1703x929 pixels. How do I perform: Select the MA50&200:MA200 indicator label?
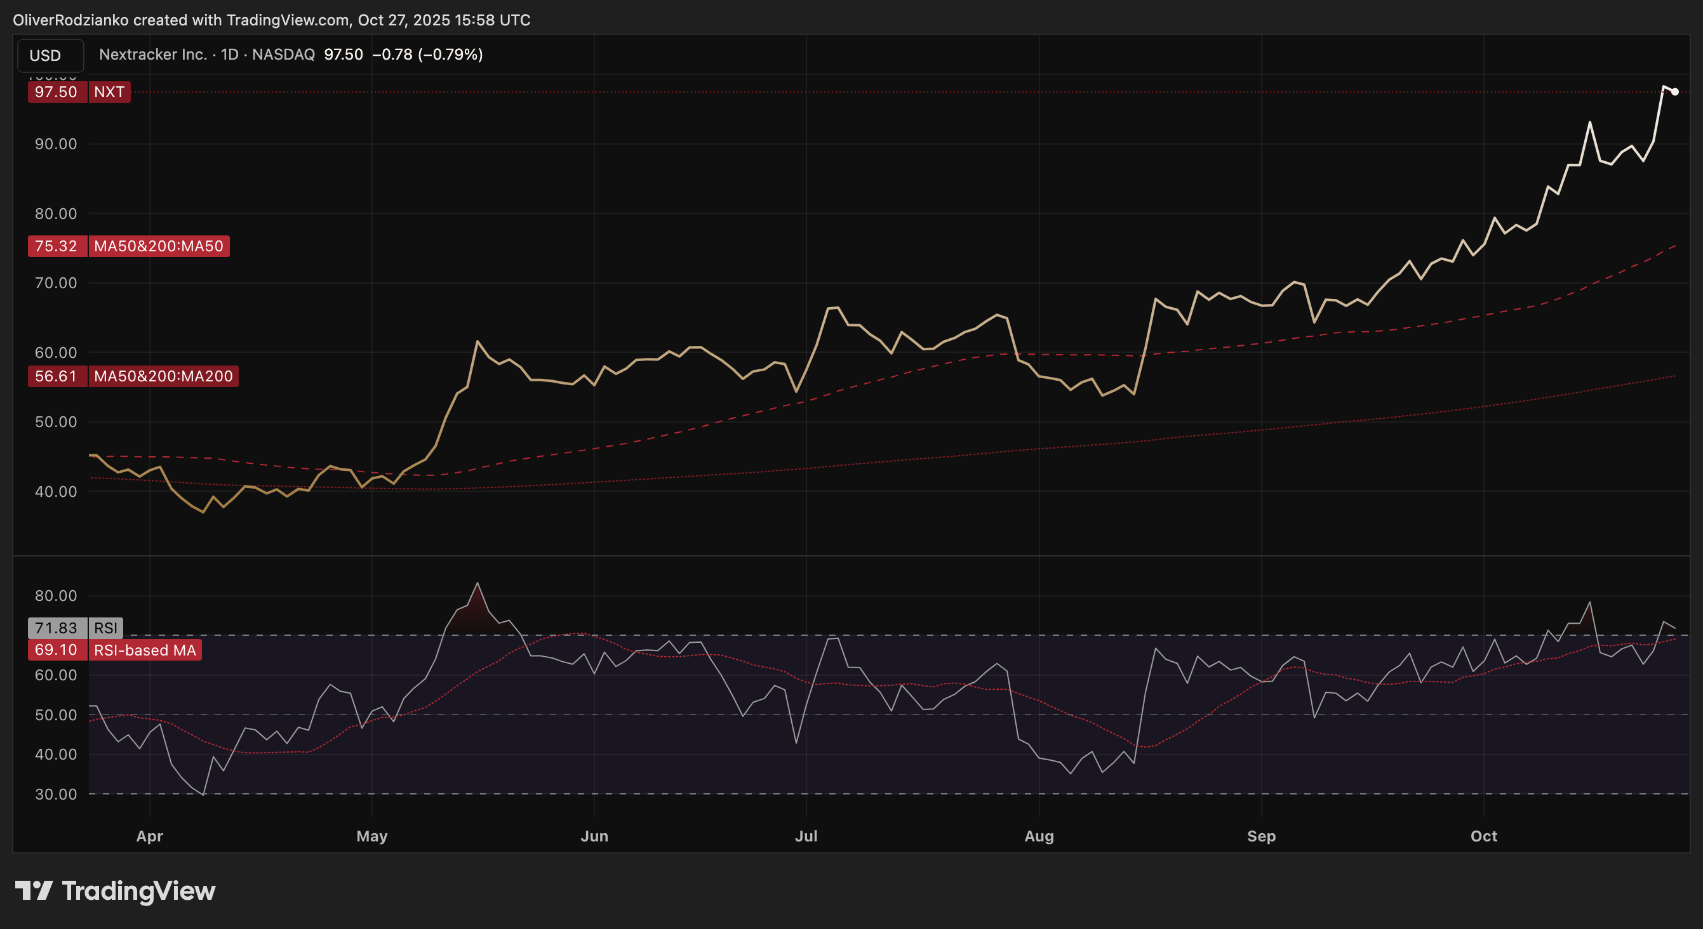(163, 377)
